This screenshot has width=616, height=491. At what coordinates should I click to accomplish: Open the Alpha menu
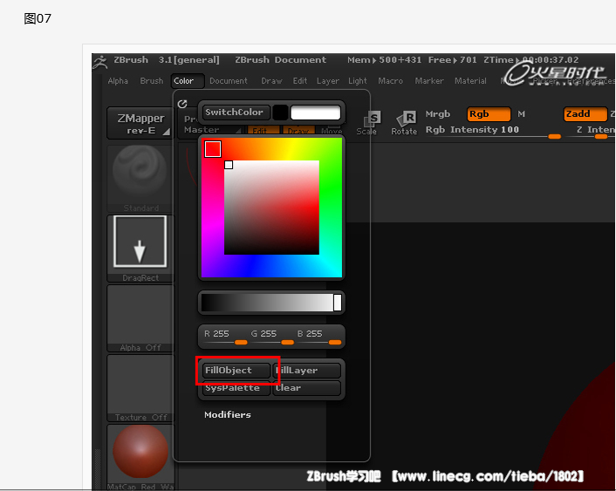(x=118, y=81)
